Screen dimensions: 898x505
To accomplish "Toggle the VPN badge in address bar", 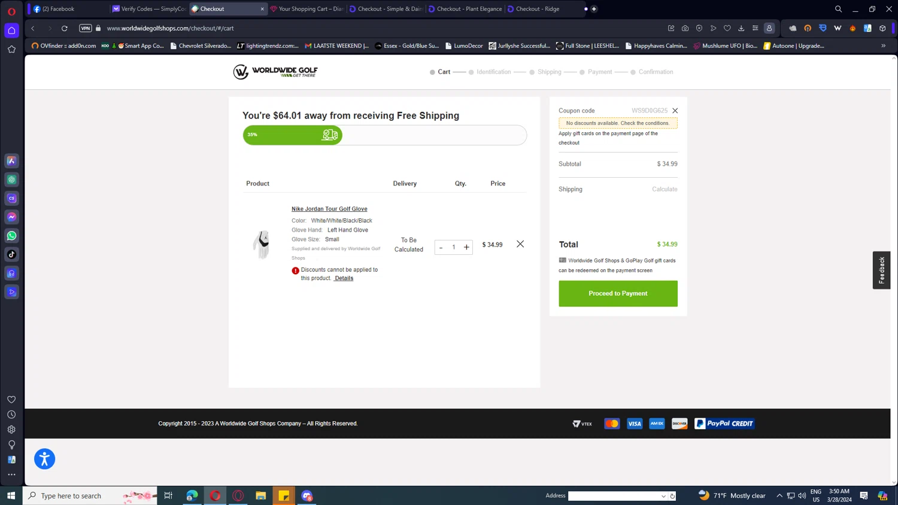I will coord(86,28).
